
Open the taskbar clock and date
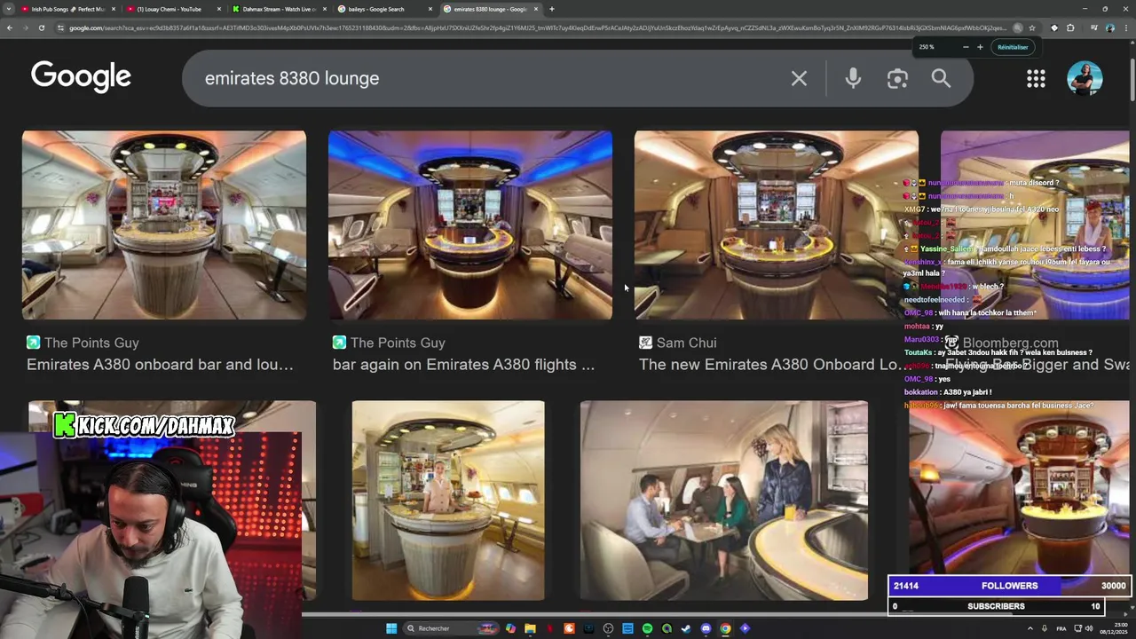click(x=1114, y=628)
